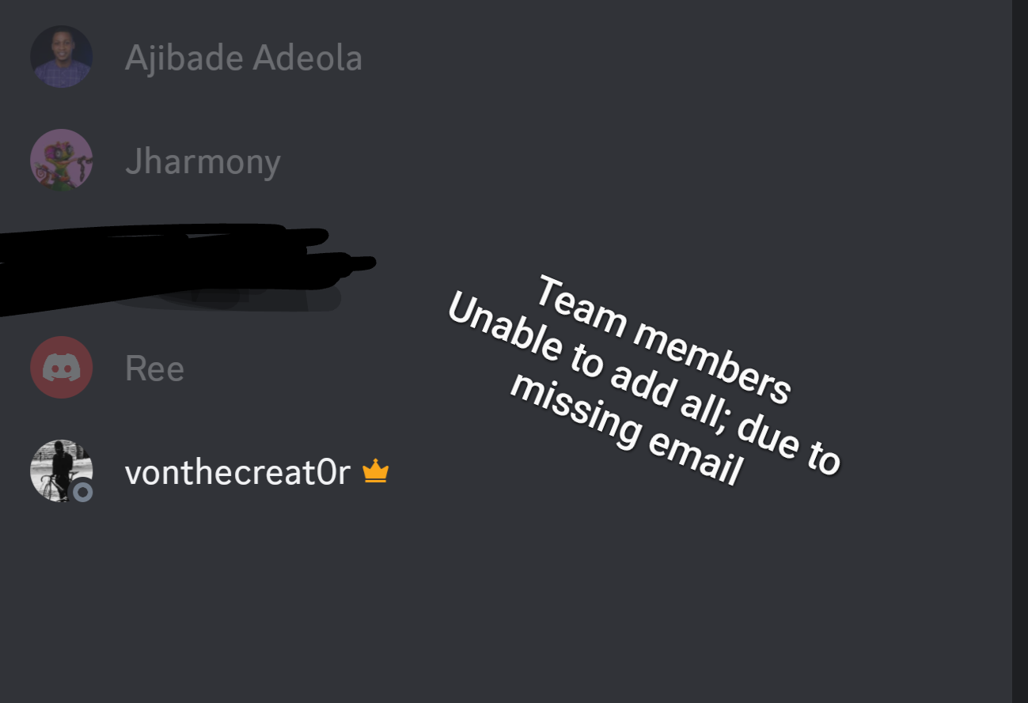1028x703 pixels.
Task: Click Ree's red Discord logo avatar
Action: point(61,368)
